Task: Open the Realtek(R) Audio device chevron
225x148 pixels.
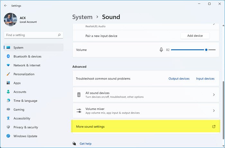Action: pyautogui.click(x=214, y=24)
